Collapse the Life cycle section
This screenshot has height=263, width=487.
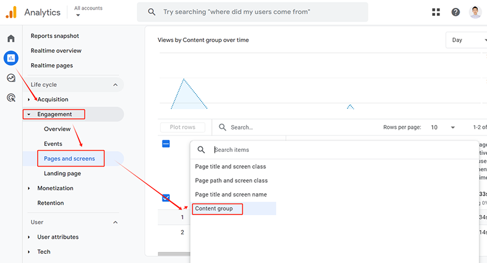pos(116,85)
